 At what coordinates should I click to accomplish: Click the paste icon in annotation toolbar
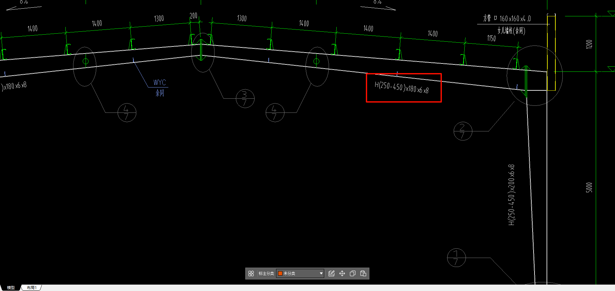(363, 273)
